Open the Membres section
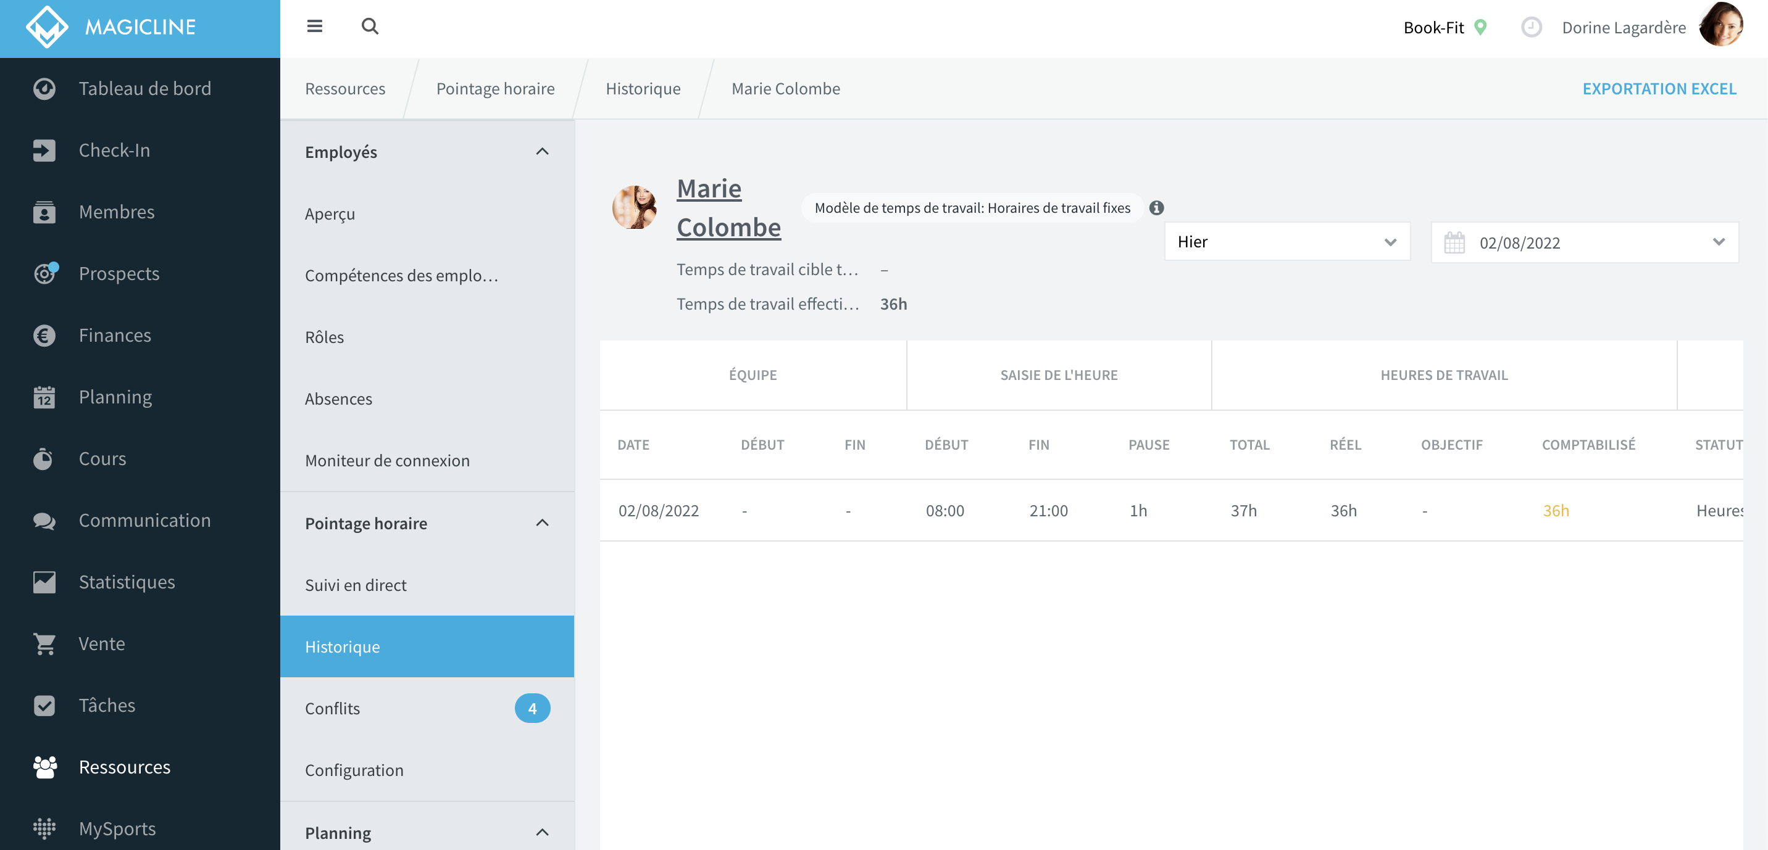This screenshot has height=850, width=1768. [x=140, y=212]
